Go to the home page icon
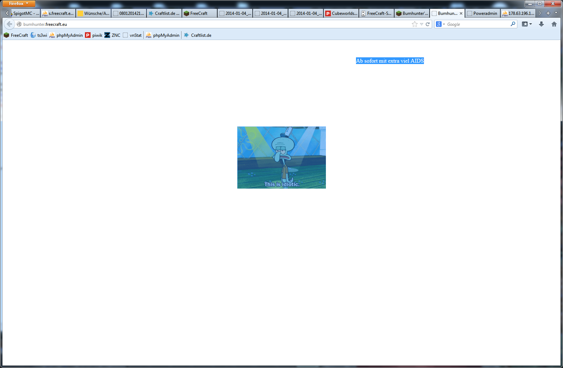The height and width of the screenshot is (368, 563). (554, 24)
